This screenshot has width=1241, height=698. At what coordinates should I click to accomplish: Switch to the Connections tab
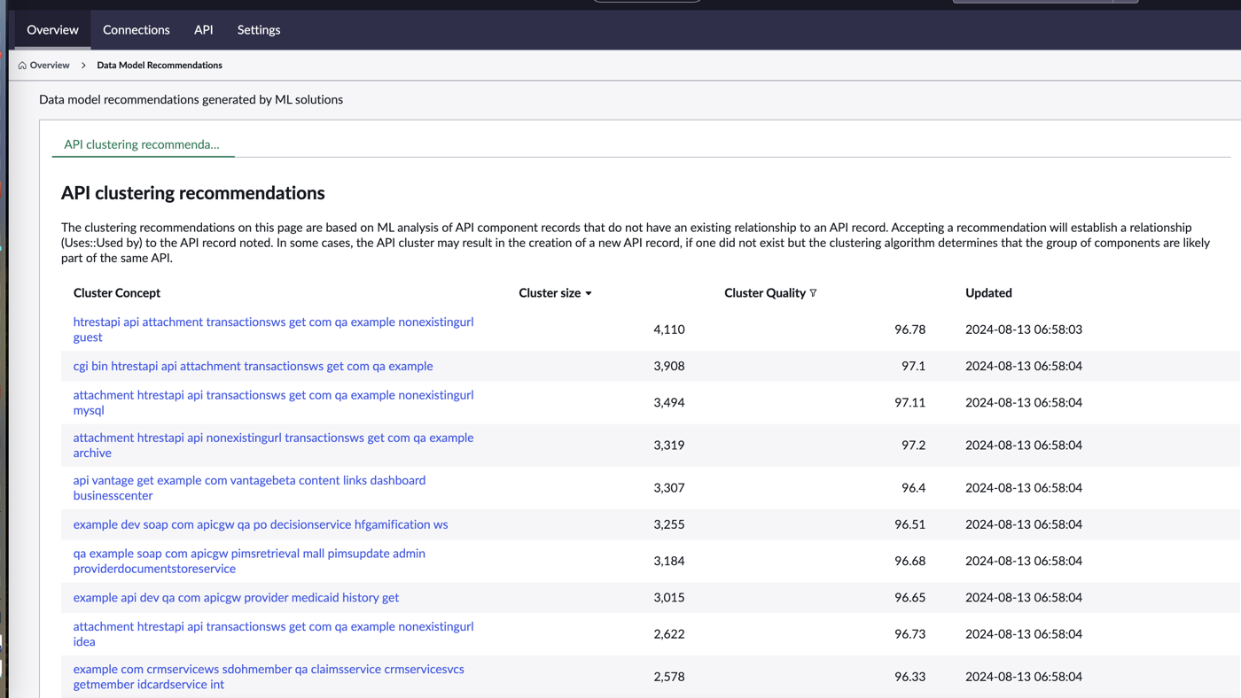click(x=137, y=30)
